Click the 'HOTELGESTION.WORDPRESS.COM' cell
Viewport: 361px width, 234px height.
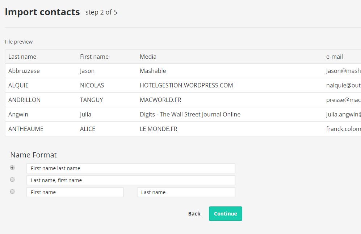point(186,85)
